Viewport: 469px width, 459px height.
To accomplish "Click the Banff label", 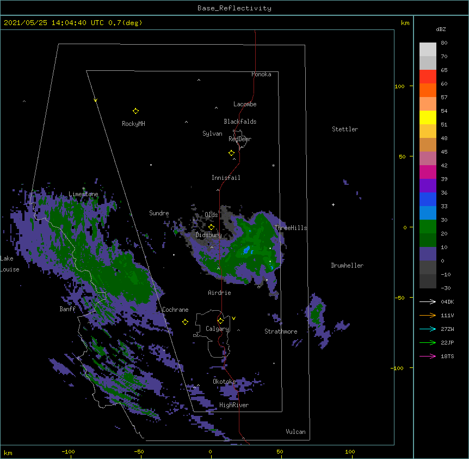I will [x=67, y=309].
